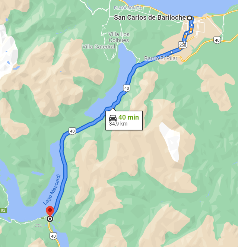Click the Villa Los Coihues place label

pyautogui.click(x=119, y=37)
